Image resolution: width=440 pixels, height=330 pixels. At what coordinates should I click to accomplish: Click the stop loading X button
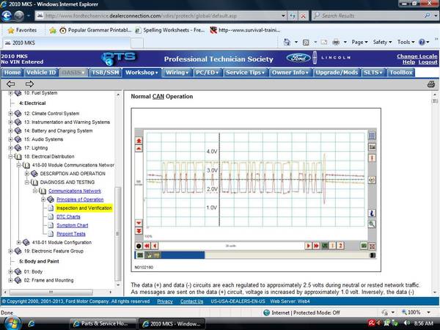[x=303, y=16]
